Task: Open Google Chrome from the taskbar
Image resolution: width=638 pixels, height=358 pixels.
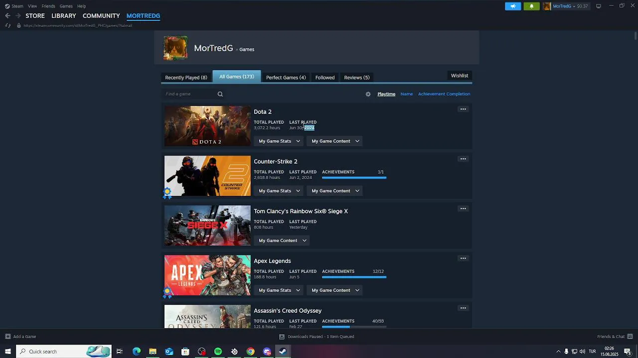Action: (250, 352)
